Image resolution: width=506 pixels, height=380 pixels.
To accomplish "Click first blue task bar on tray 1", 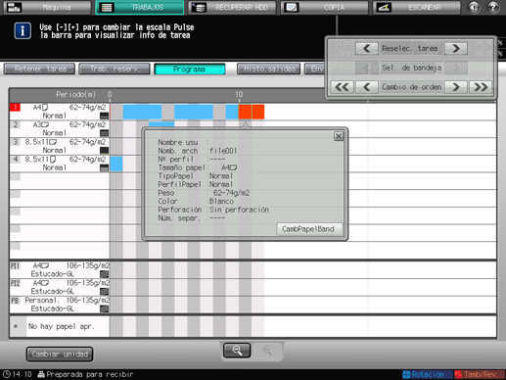I will pyautogui.click(x=142, y=112).
